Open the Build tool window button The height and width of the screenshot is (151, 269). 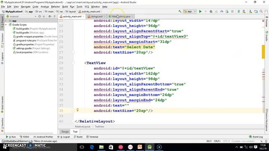click(x=78, y=137)
